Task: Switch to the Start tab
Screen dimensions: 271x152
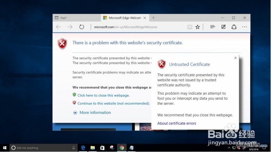Action: coord(77,18)
